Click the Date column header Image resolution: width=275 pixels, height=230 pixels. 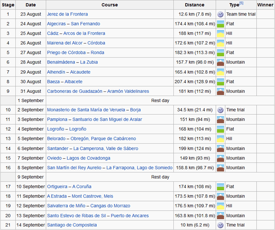31,5
